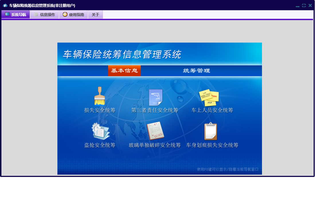Open the 盗抢安全统筹 text link
The height and width of the screenshot is (207, 315).
tap(100, 145)
